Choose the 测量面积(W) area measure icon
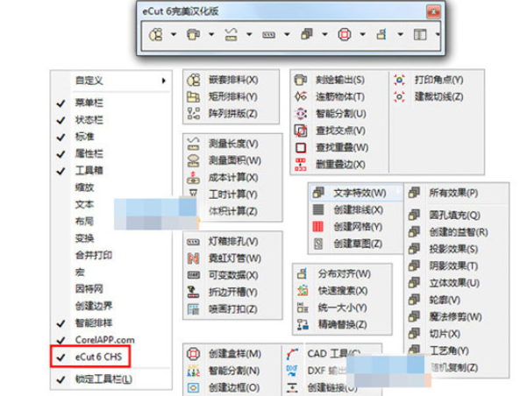 coord(193,160)
